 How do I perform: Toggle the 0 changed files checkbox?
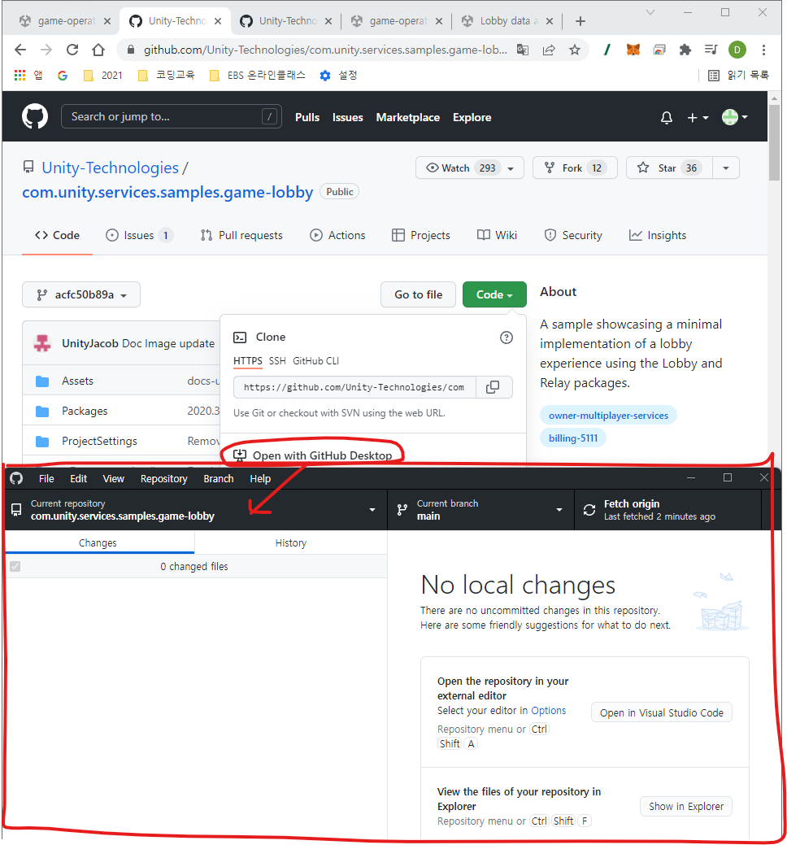click(x=15, y=566)
